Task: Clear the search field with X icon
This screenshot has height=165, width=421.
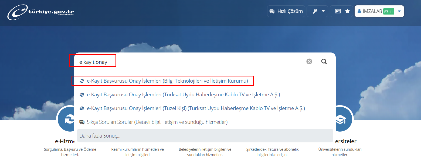Action: [309, 62]
